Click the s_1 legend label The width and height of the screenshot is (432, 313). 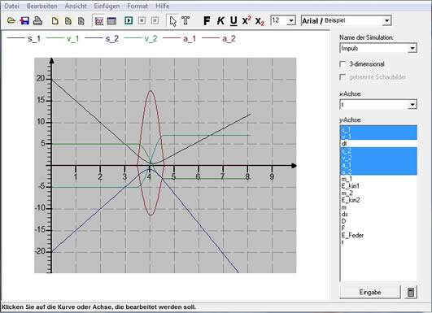pos(34,38)
